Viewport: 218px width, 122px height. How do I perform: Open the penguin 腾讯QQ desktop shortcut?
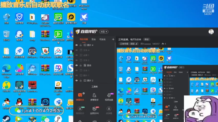[19, 104]
